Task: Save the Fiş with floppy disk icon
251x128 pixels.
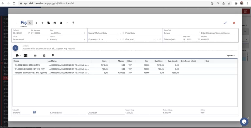Action: tap(61, 23)
